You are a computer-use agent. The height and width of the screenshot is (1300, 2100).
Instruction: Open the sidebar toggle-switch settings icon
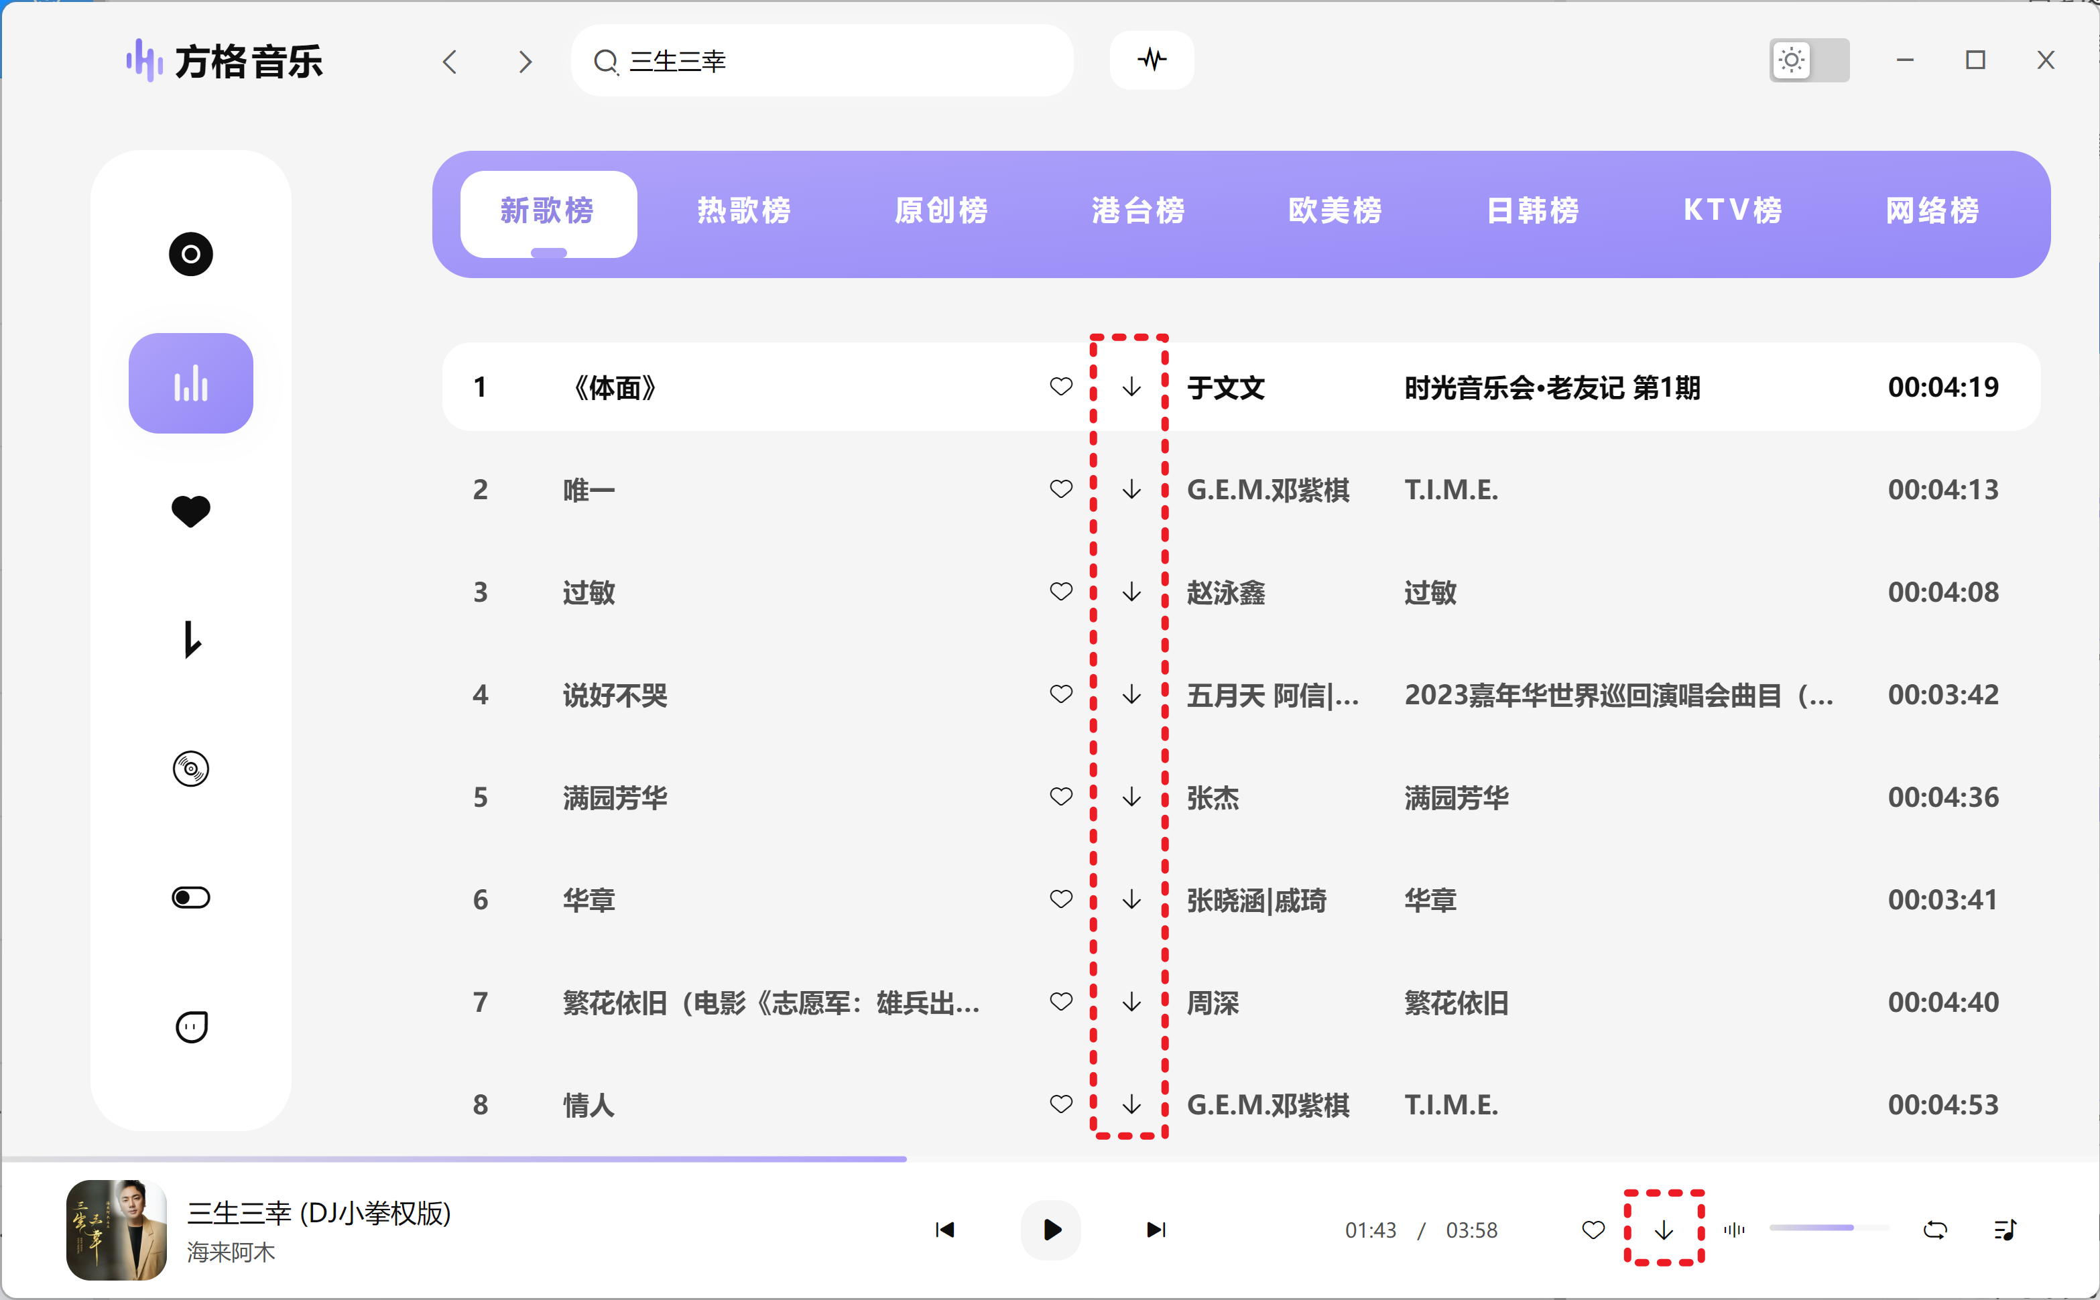pyautogui.click(x=190, y=898)
